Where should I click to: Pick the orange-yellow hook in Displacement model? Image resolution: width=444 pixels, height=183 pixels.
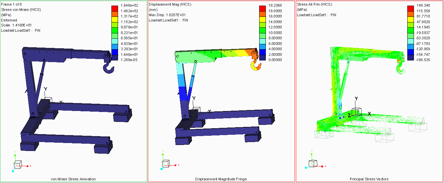click(x=257, y=64)
